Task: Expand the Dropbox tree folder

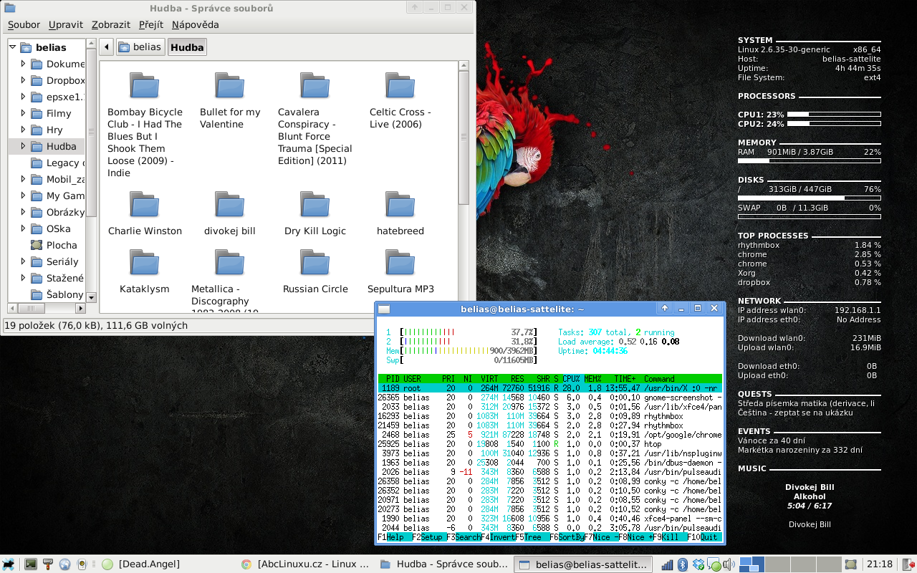Action: click(x=23, y=80)
